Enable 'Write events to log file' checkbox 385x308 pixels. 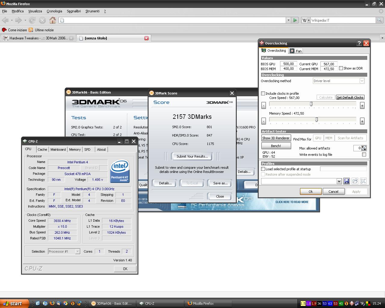364,155
